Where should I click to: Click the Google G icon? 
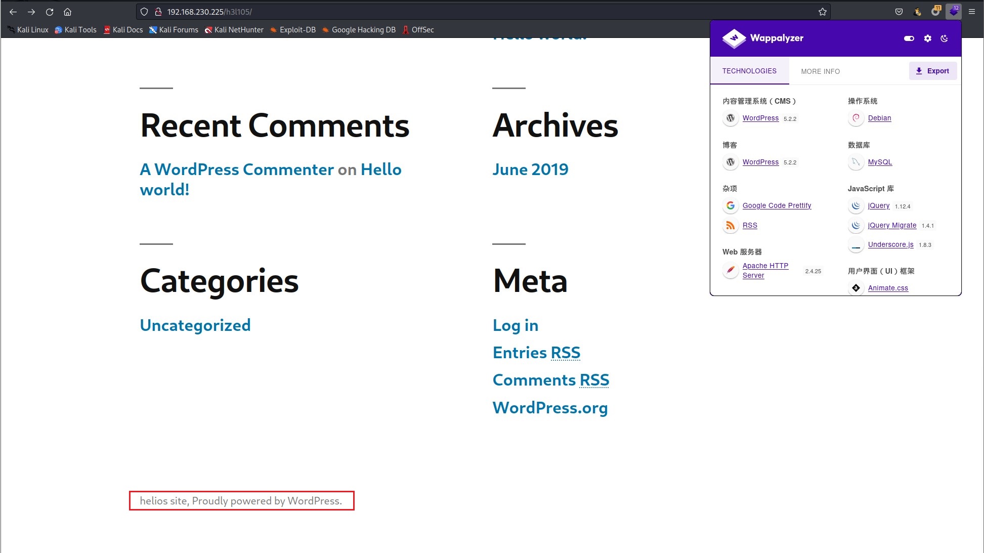click(x=730, y=205)
